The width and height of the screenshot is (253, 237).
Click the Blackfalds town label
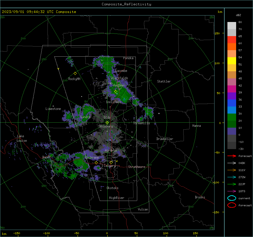(119, 78)
